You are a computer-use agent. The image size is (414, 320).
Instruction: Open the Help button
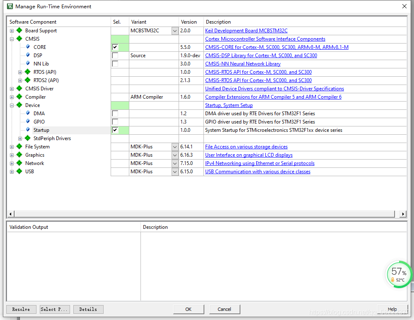coord(392,309)
